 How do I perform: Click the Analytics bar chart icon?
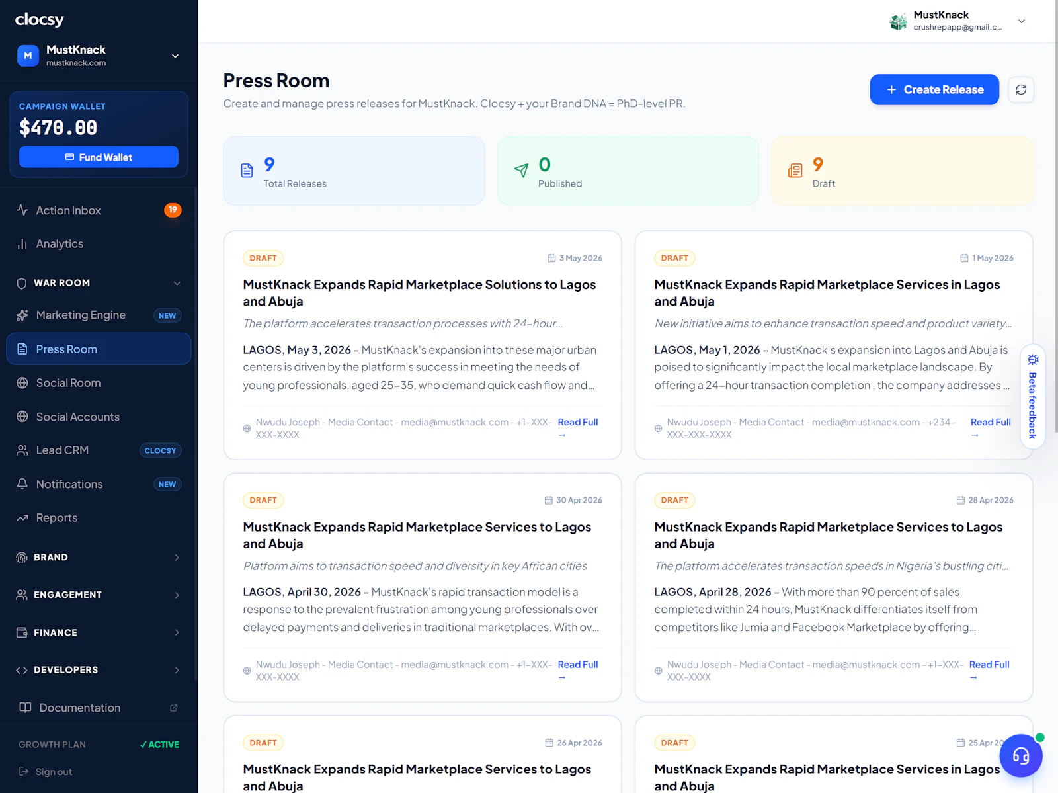point(22,244)
